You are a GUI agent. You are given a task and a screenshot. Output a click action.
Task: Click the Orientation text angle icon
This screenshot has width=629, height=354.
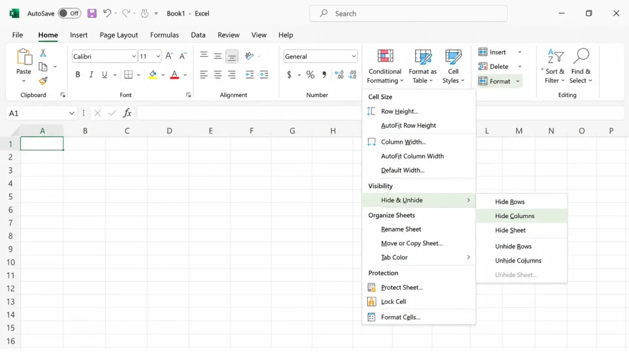click(249, 56)
